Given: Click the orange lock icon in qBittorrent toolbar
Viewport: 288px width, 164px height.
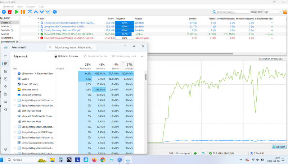Looking at the screenshot, I should (x=285, y=12).
